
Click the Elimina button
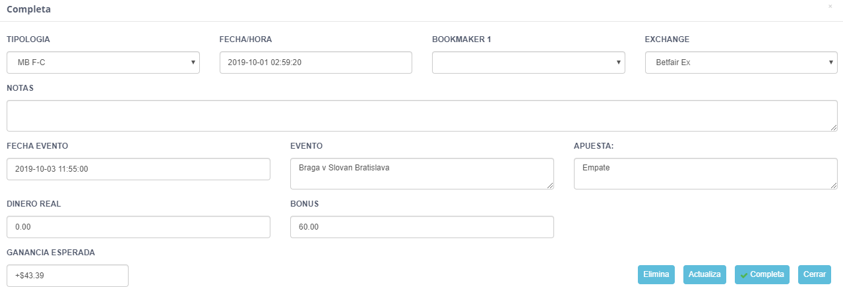coord(656,274)
